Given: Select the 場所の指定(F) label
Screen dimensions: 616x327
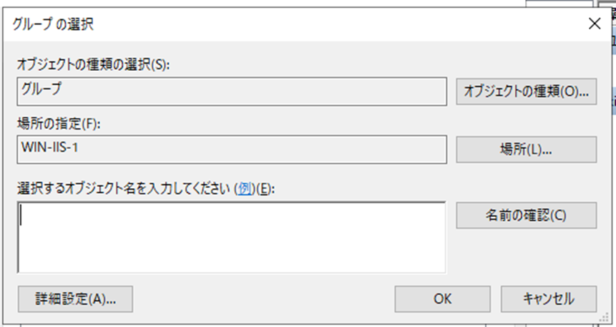Looking at the screenshot, I should click(59, 124).
